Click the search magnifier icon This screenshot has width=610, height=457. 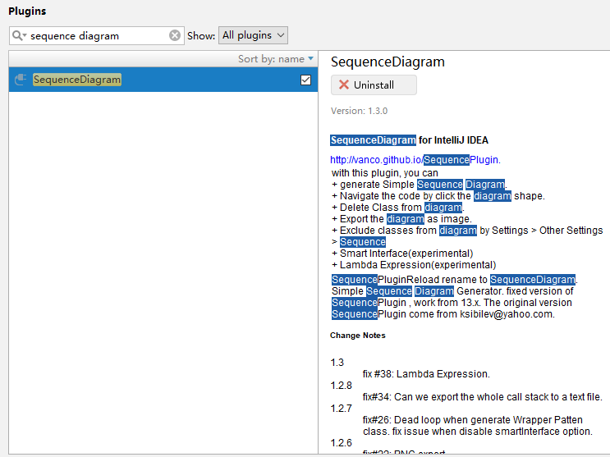coord(18,35)
